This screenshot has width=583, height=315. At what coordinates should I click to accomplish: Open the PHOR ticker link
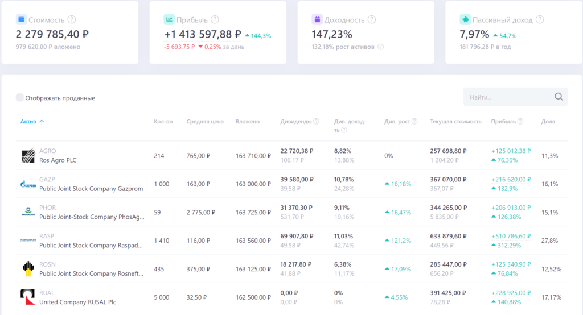tap(48, 208)
